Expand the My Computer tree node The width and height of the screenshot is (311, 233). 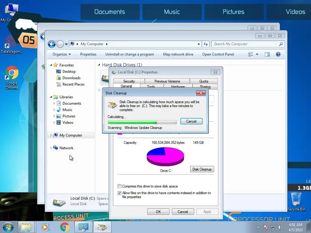click(x=51, y=135)
